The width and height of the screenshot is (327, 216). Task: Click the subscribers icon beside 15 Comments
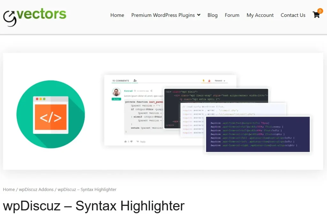tap(135, 81)
